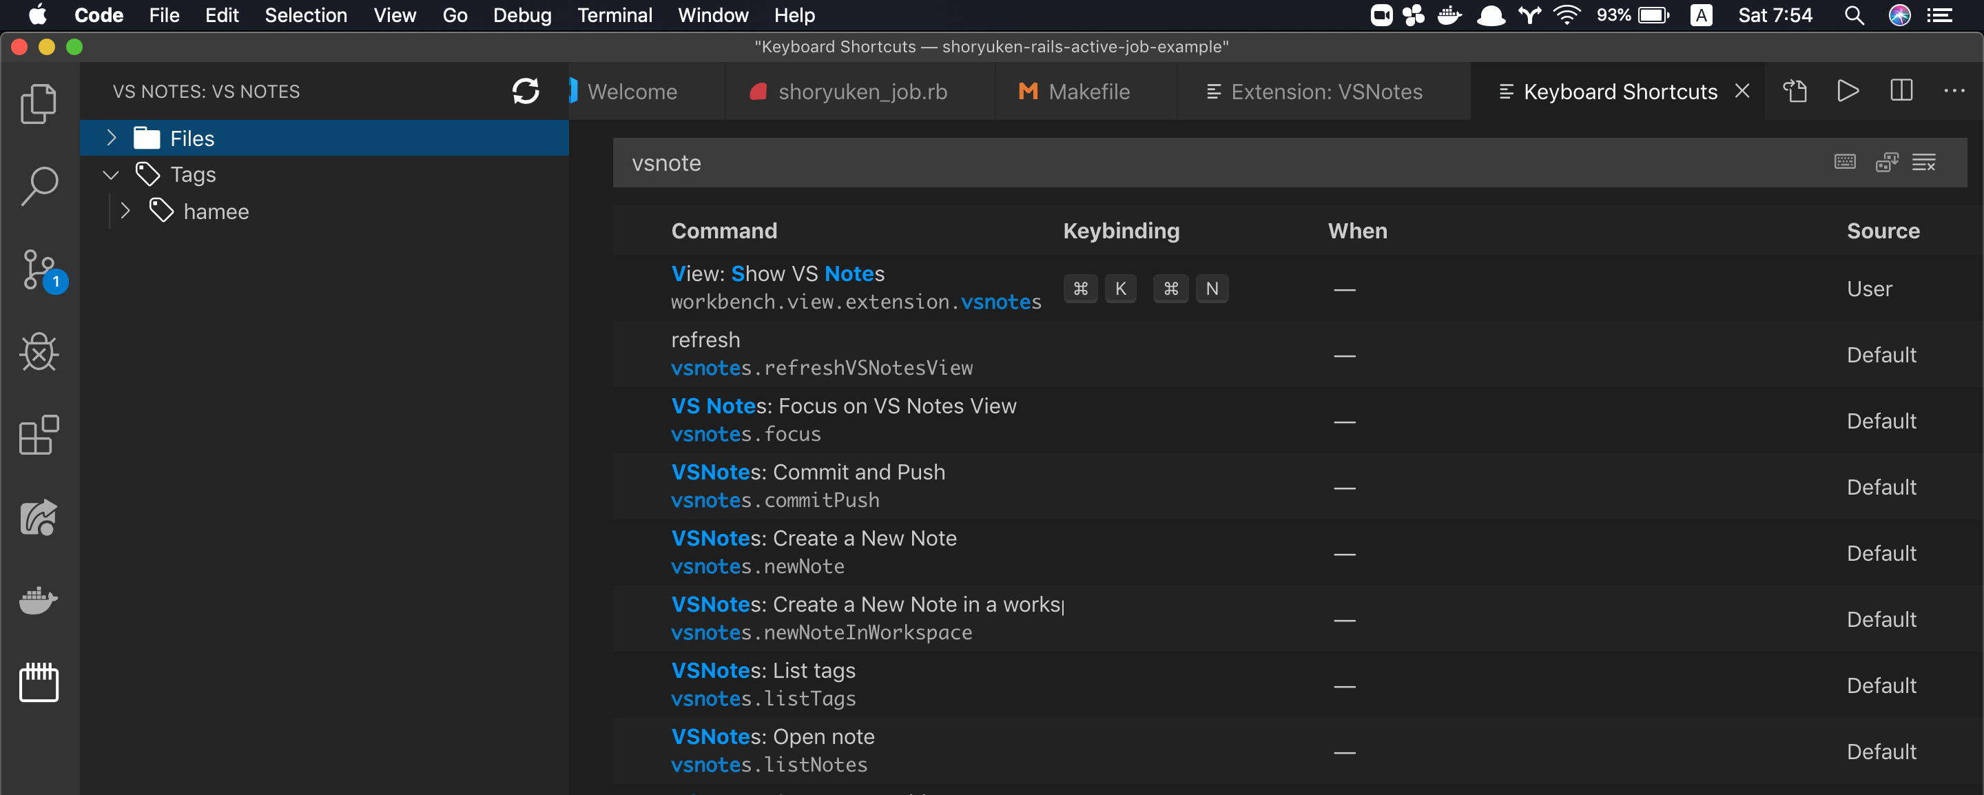This screenshot has height=795, width=1984.
Task: Open the Search view icon
Action: point(39,185)
